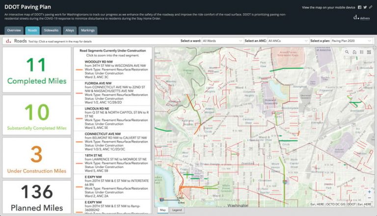This screenshot has width=377, height=216.
Task: Share the map on Twitter
Action: tap(365, 7)
